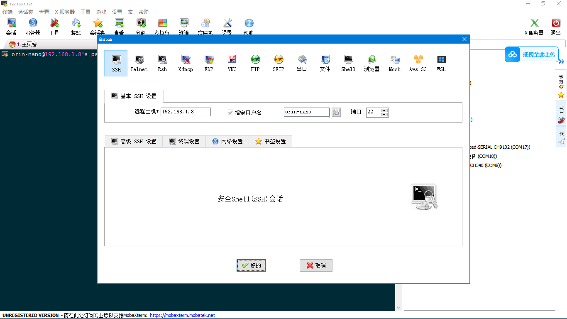Screen dimensions: 567x319
Task: Select the WSL session type
Action: [441, 63]
